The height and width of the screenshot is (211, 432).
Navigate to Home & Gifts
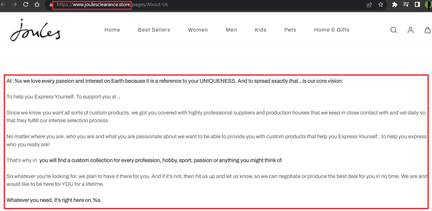pyautogui.click(x=332, y=30)
